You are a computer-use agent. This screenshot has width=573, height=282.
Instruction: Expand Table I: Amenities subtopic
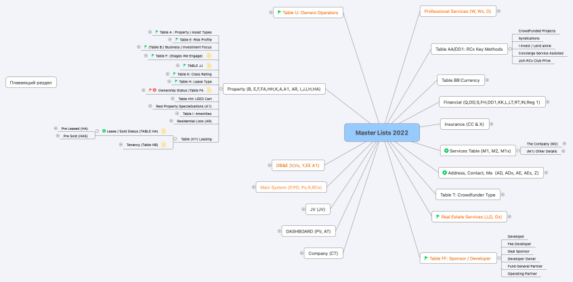pyautogui.click(x=177, y=113)
